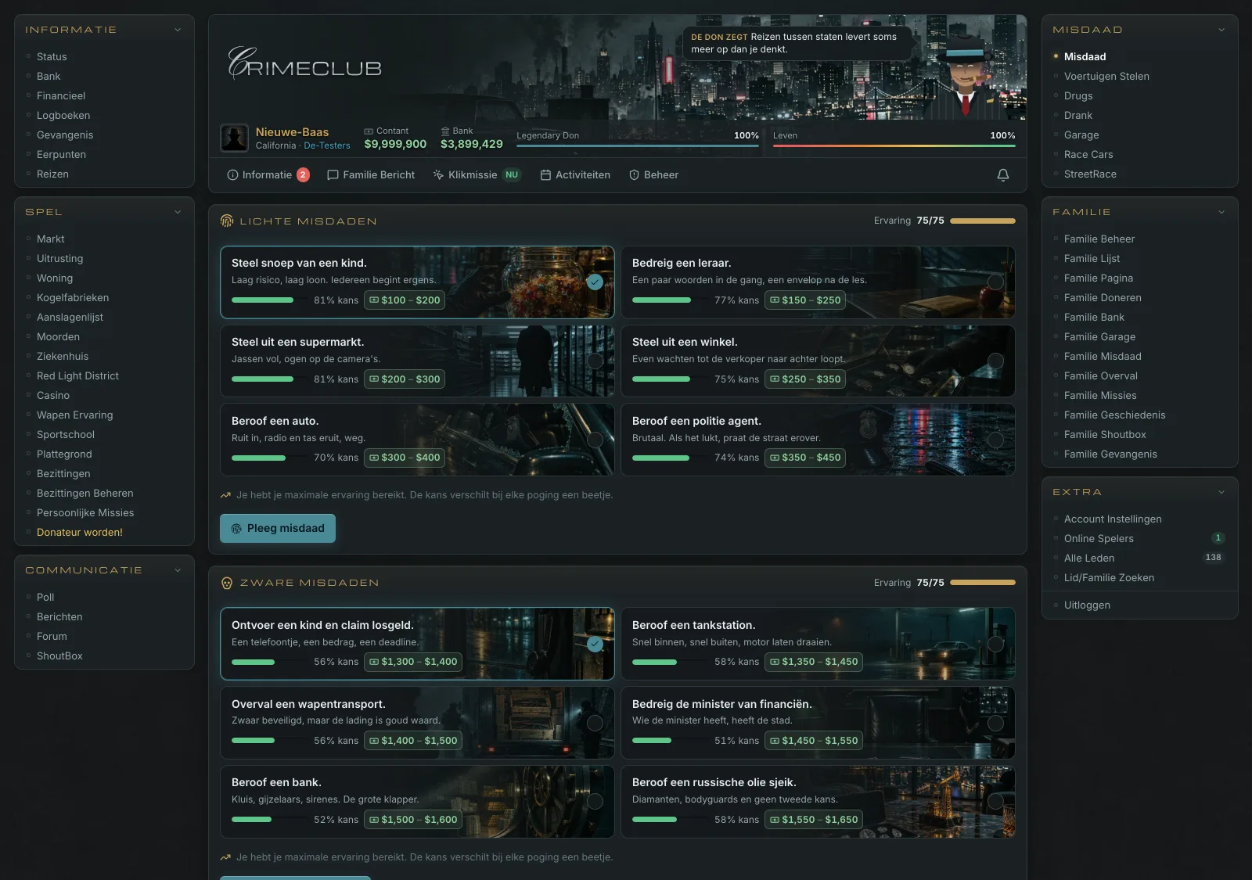Select the 'Beroof een tankstation' radio circle
Image resolution: width=1252 pixels, height=880 pixels.
pos(995,644)
